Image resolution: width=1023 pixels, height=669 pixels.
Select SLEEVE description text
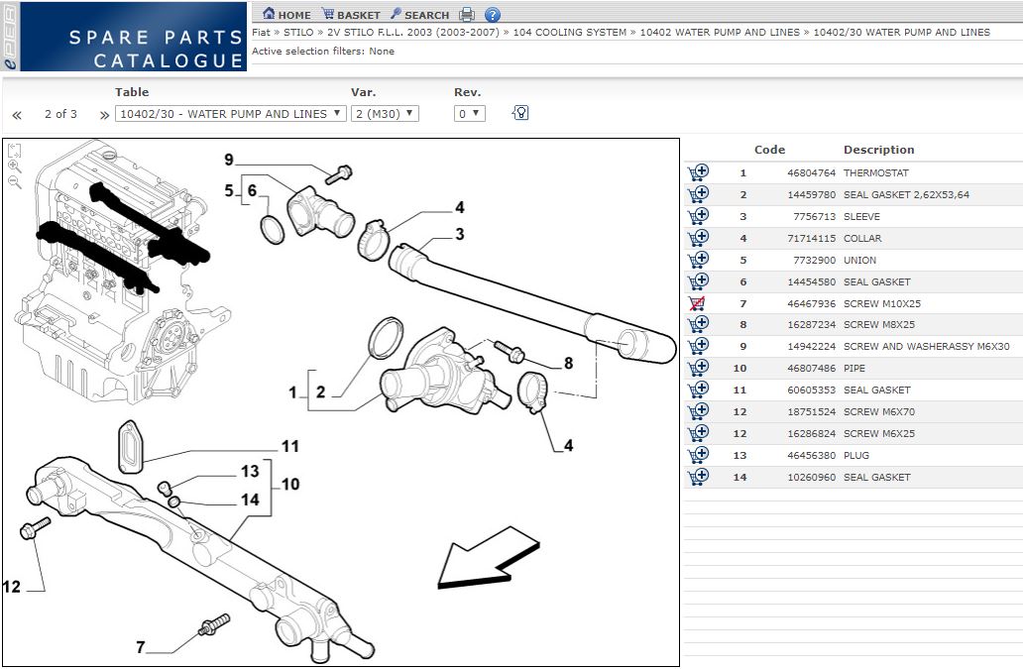tap(861, 216)
